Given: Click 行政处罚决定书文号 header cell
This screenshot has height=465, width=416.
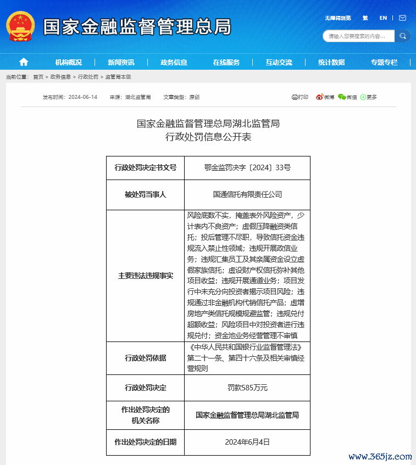Looking at the screenshot, I should click(146, 167).
